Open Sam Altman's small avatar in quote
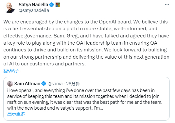 (x=10, y=84)
